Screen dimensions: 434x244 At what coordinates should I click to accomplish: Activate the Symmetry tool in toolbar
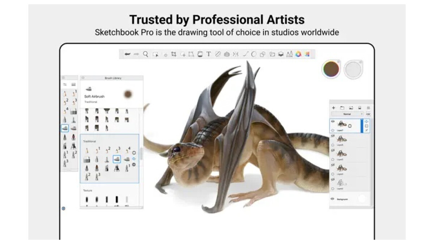click(235, 54)
